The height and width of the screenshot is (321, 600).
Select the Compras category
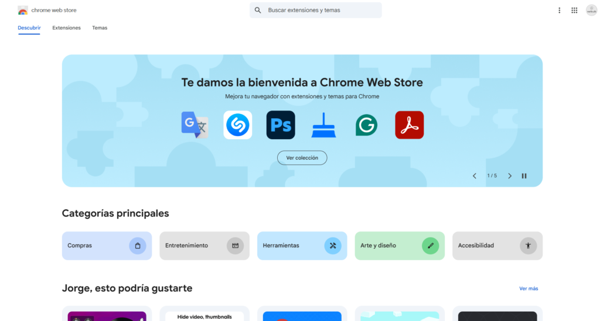click(107, 246)
